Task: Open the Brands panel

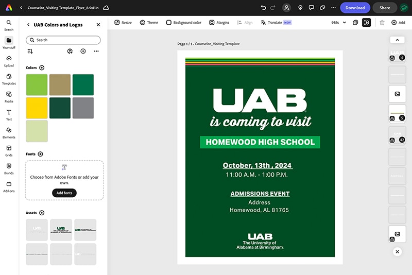Action: [x=9, y=169]
